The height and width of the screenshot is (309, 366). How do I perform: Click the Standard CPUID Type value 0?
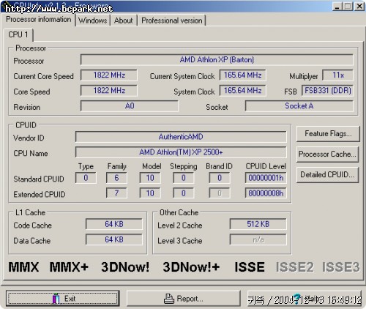[x=86, y=178]
